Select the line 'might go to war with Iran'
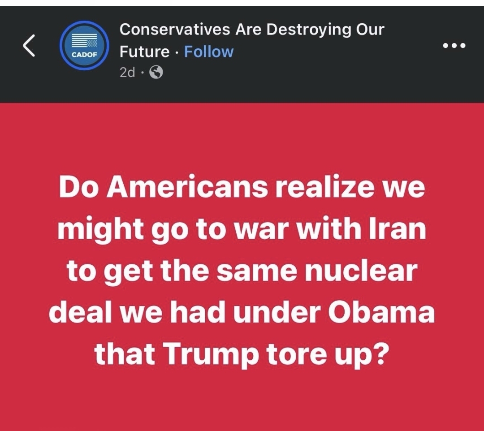The image size is (484, 431). [x=242, y=229]
